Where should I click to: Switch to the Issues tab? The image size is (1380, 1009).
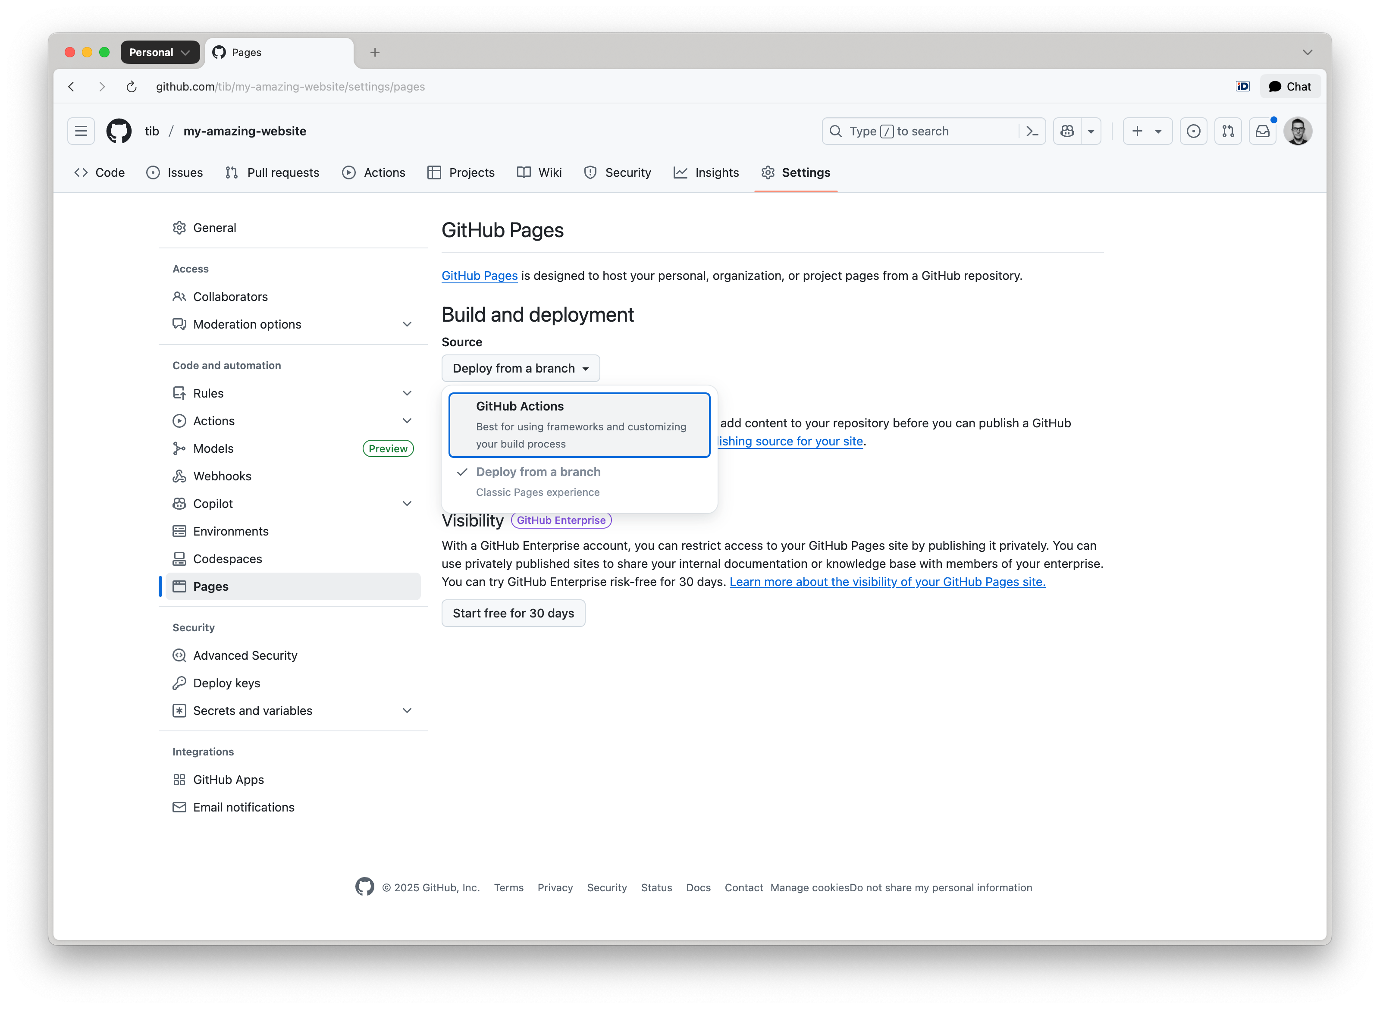tap(175, 173)
